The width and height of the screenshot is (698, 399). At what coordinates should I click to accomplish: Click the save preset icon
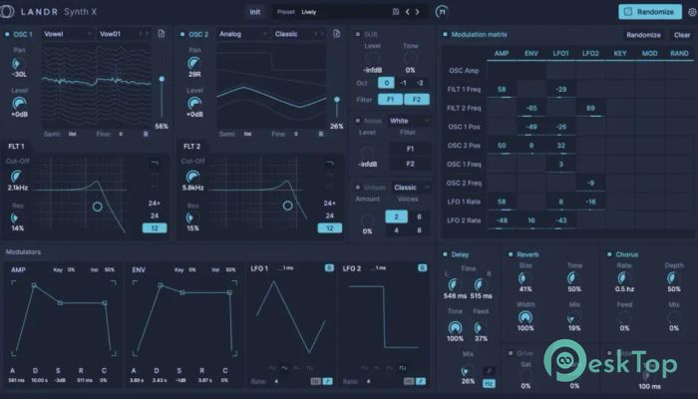click(x=396, y=12)
